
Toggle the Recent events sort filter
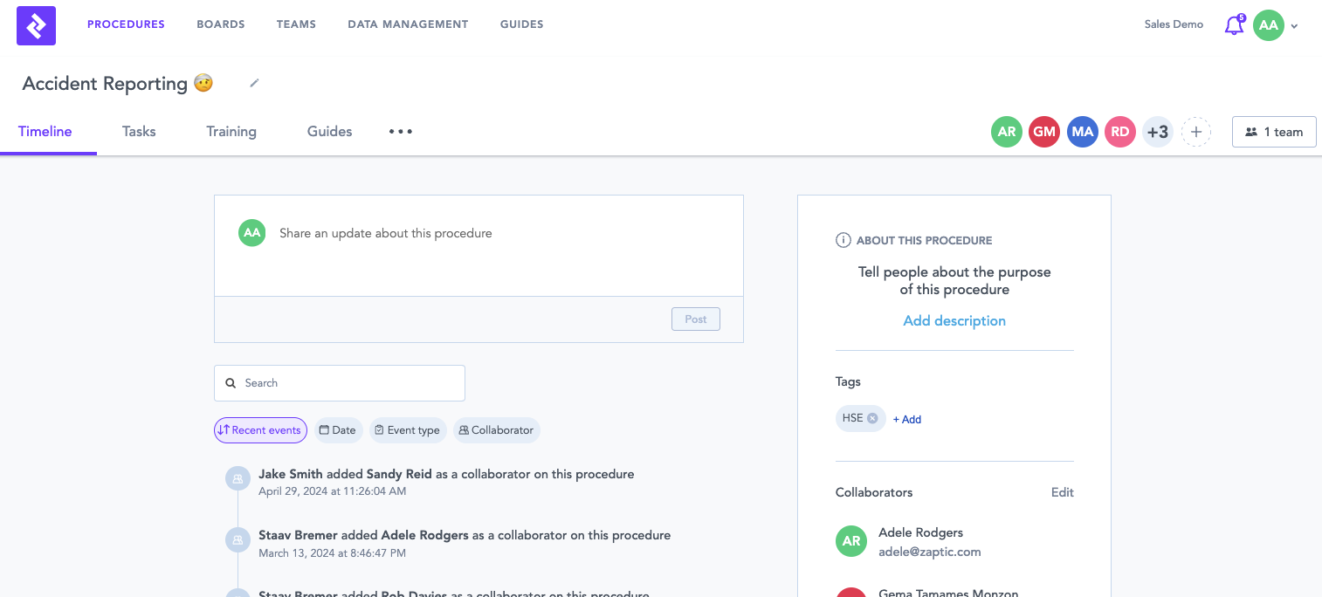pos(260,430)
